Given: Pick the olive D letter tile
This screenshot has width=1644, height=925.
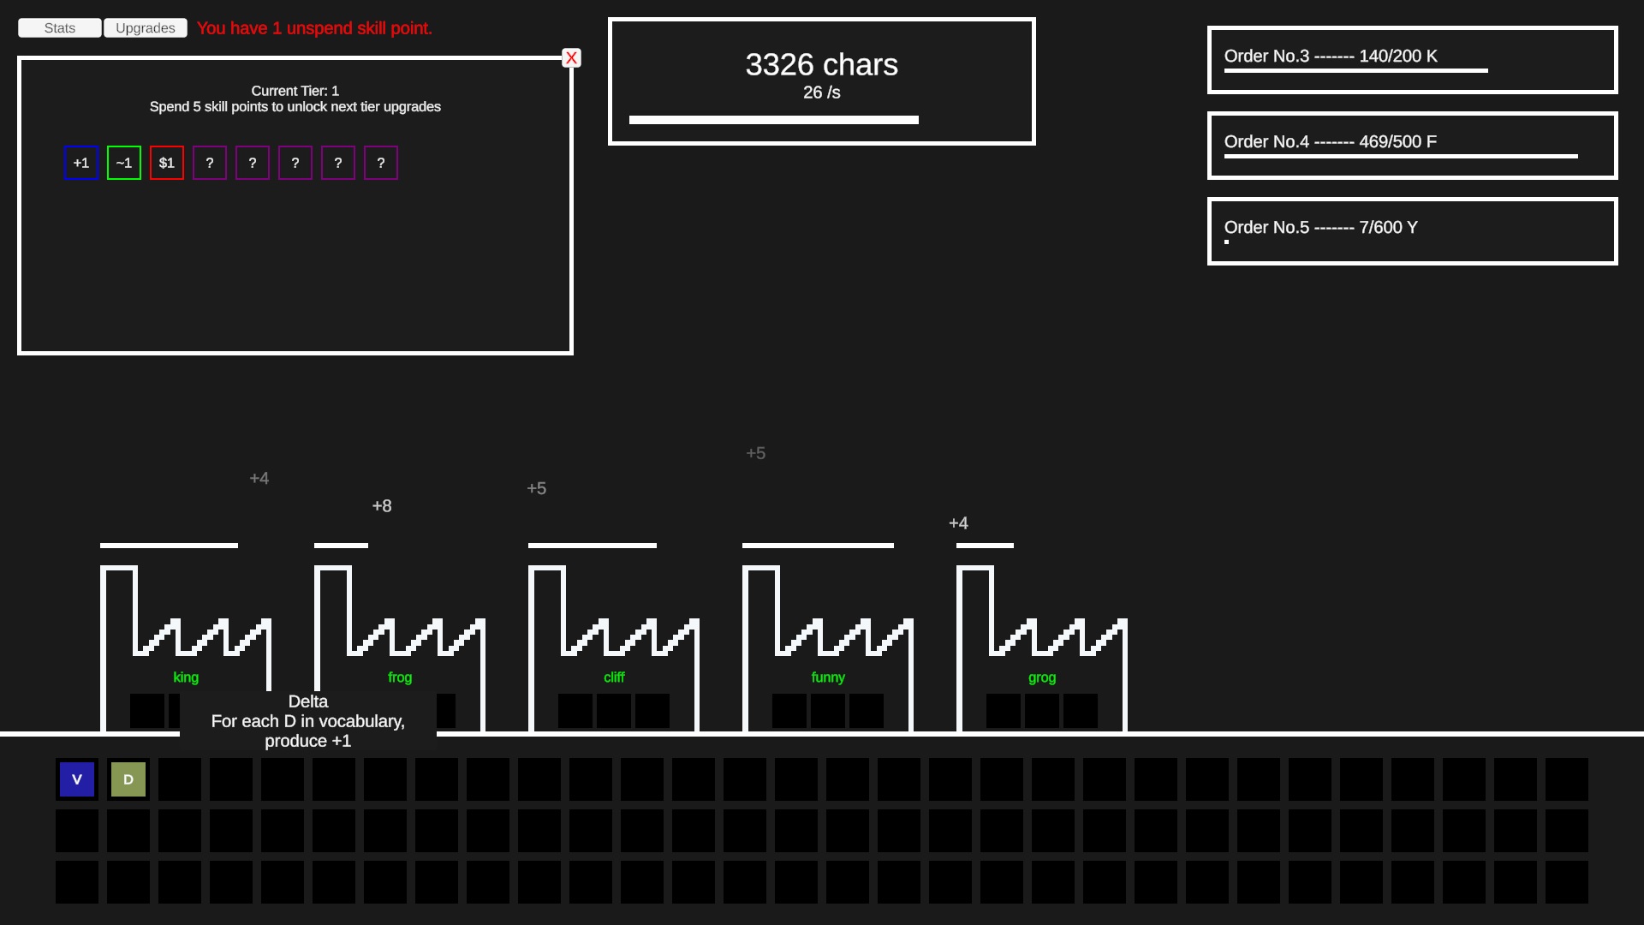Looking at the screenshot, I should pos(128,779).
